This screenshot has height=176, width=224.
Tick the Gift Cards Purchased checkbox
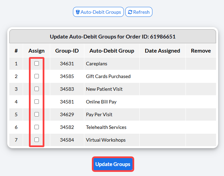[36, 76]
